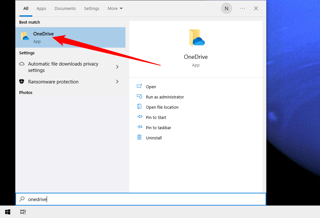Click the Ransomware protection shield icon
320x218 pixels.
(22, 82)
